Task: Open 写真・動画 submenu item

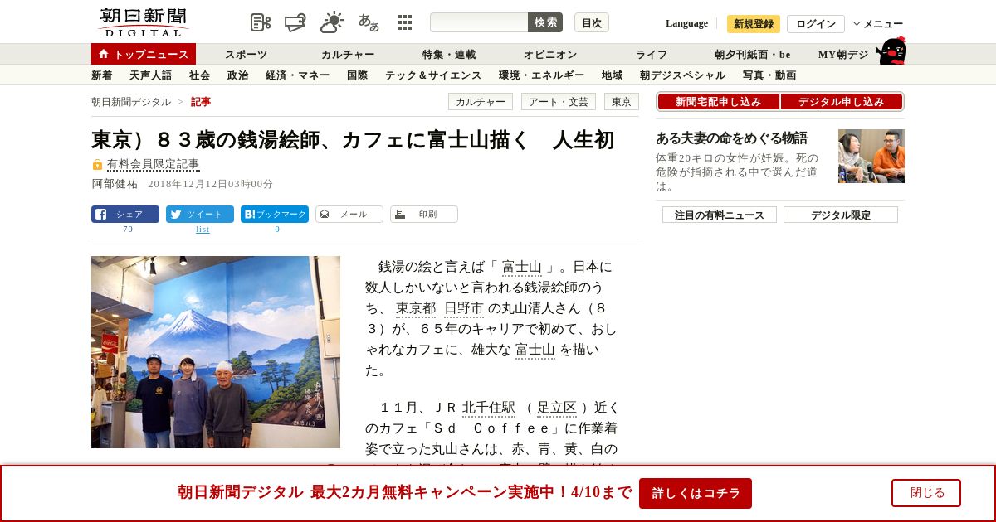Action: [769, 75]
